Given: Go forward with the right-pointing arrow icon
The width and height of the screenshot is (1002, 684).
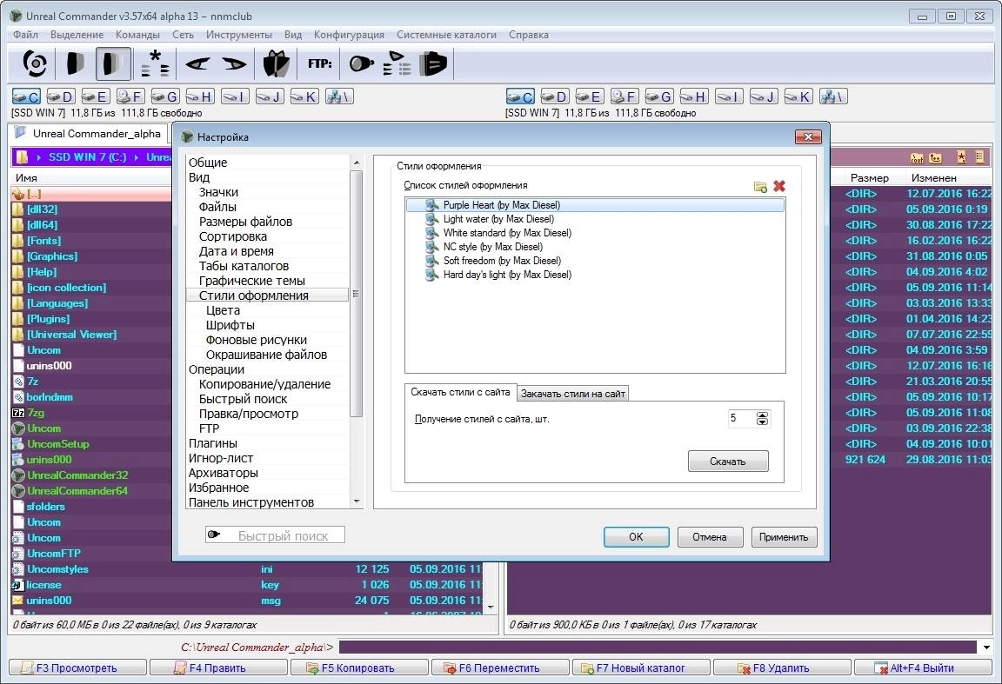Looking at the screenshot, I should 235,63.
